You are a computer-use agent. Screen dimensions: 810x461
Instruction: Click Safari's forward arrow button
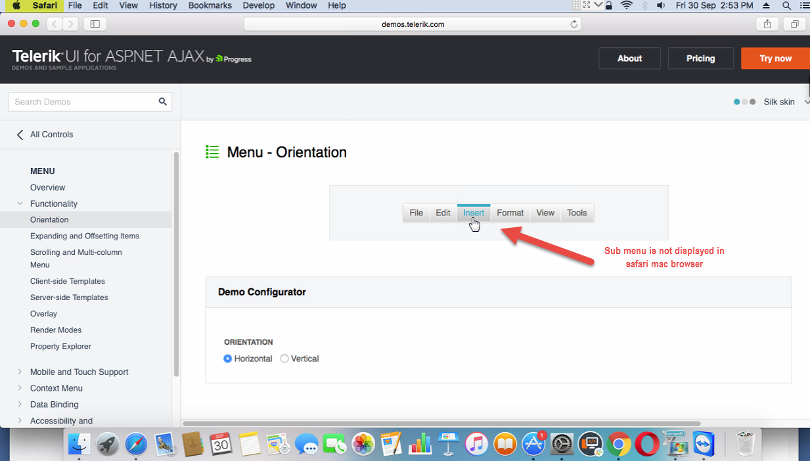point(70,24)
